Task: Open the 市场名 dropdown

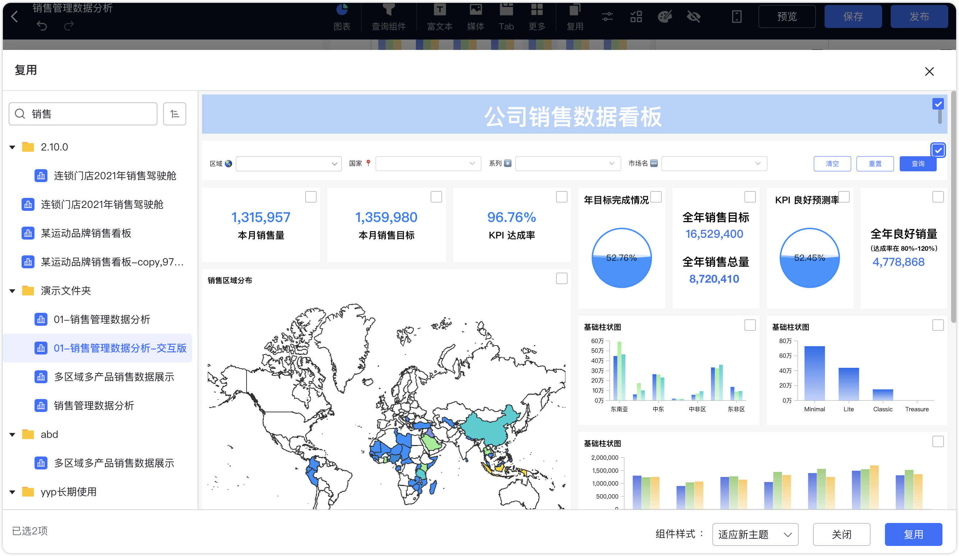Action: click(x=714, y=163)
